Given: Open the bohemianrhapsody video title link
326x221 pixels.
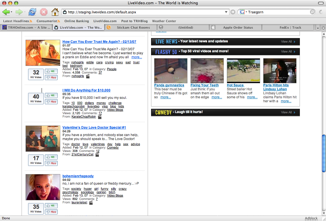Looking at the screenshot, I should tap(78, 176).
